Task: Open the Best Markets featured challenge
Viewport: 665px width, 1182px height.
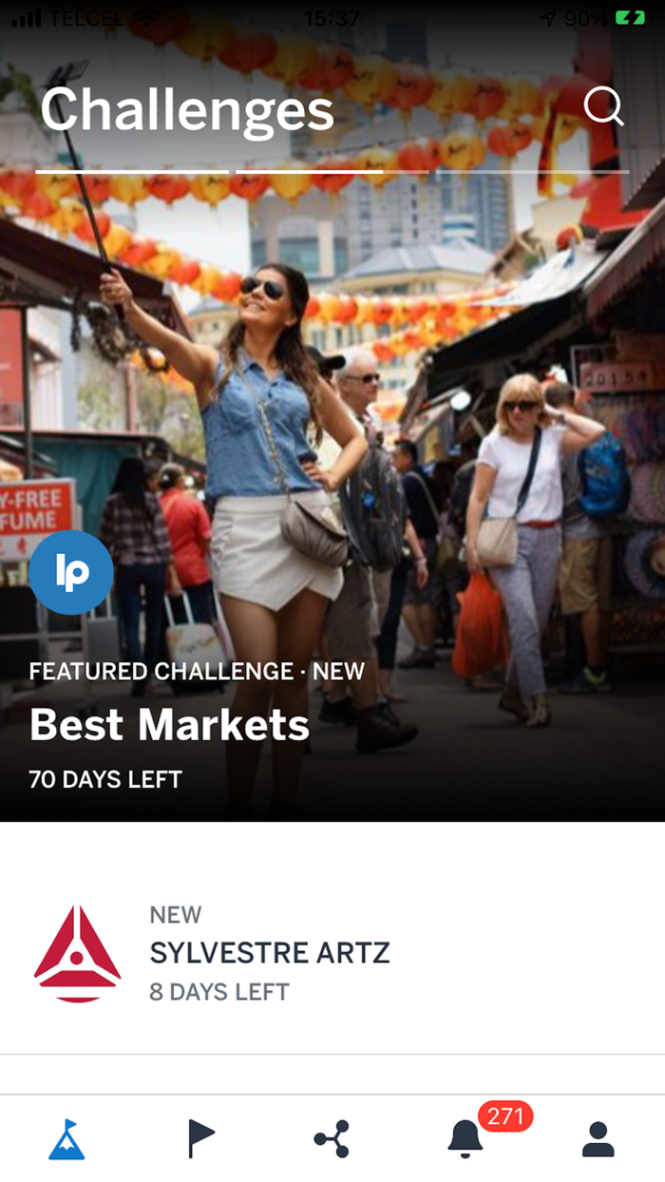Action: click(x=170, y=725)
